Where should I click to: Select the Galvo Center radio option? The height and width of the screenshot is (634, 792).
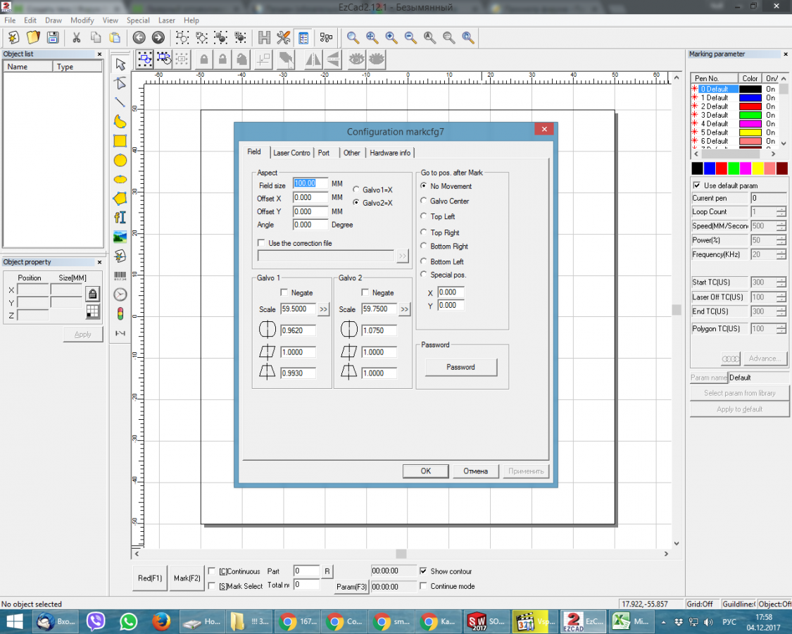pos(424,201)
